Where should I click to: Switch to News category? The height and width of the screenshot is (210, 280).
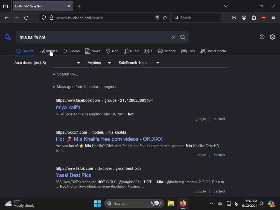92,51
